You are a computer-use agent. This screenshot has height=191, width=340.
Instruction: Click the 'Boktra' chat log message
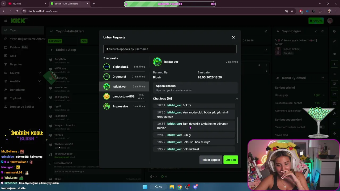coord(194,105)
